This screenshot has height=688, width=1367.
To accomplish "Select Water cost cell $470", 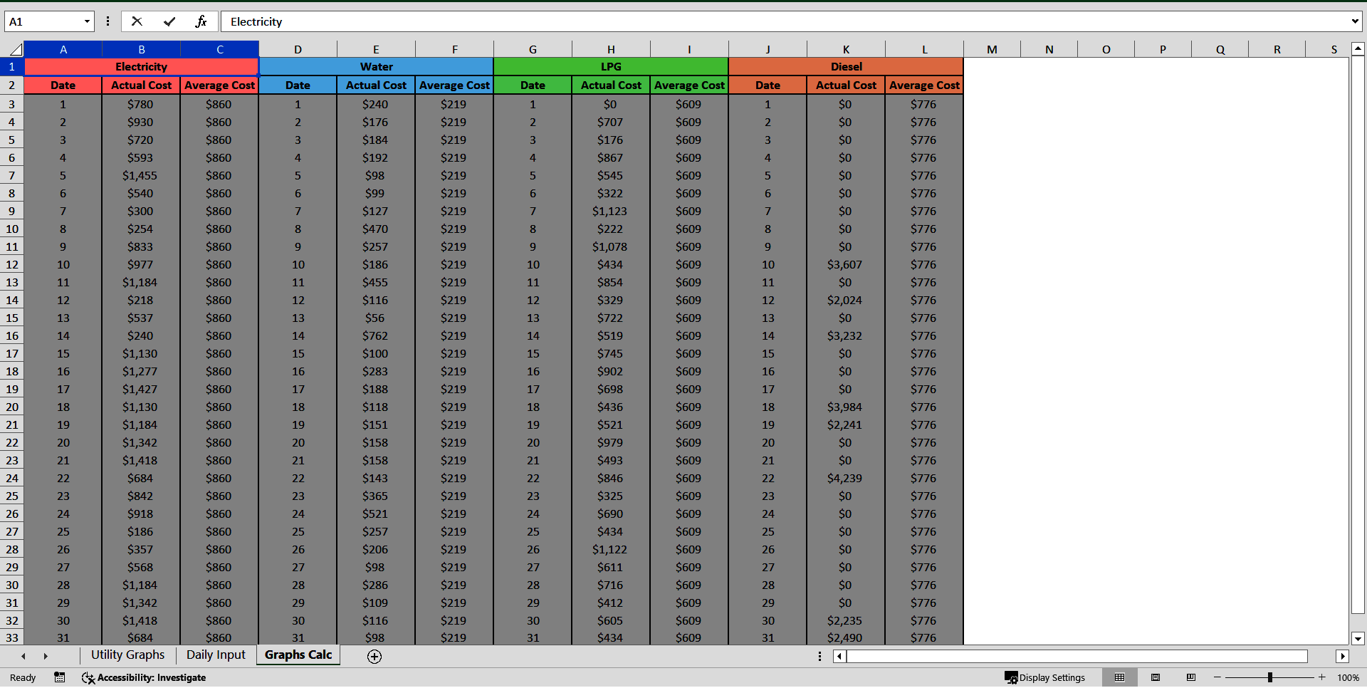I will point(376,229).
